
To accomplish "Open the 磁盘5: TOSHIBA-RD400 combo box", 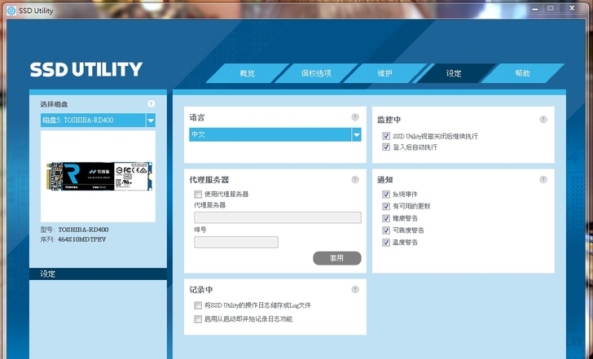I will pos(98,120).
